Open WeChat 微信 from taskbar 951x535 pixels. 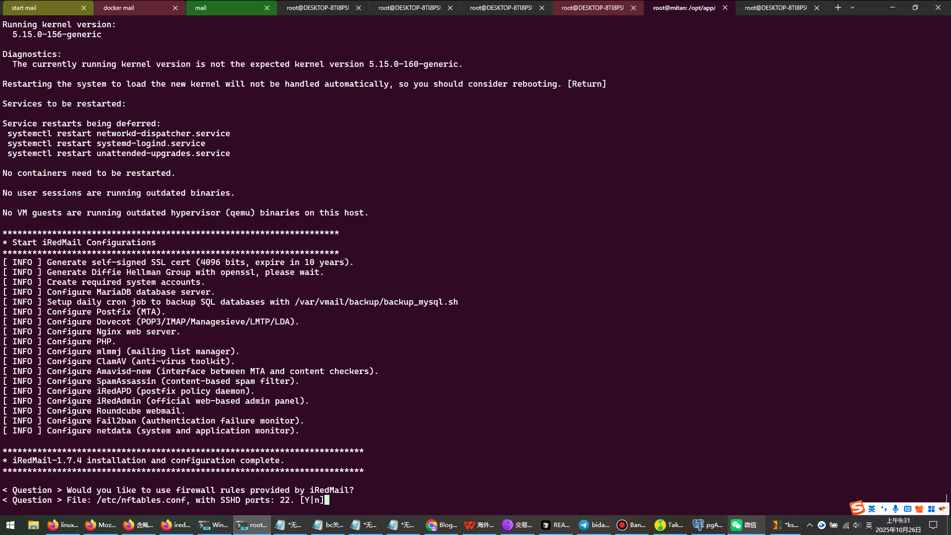click(x=744, y=525)
